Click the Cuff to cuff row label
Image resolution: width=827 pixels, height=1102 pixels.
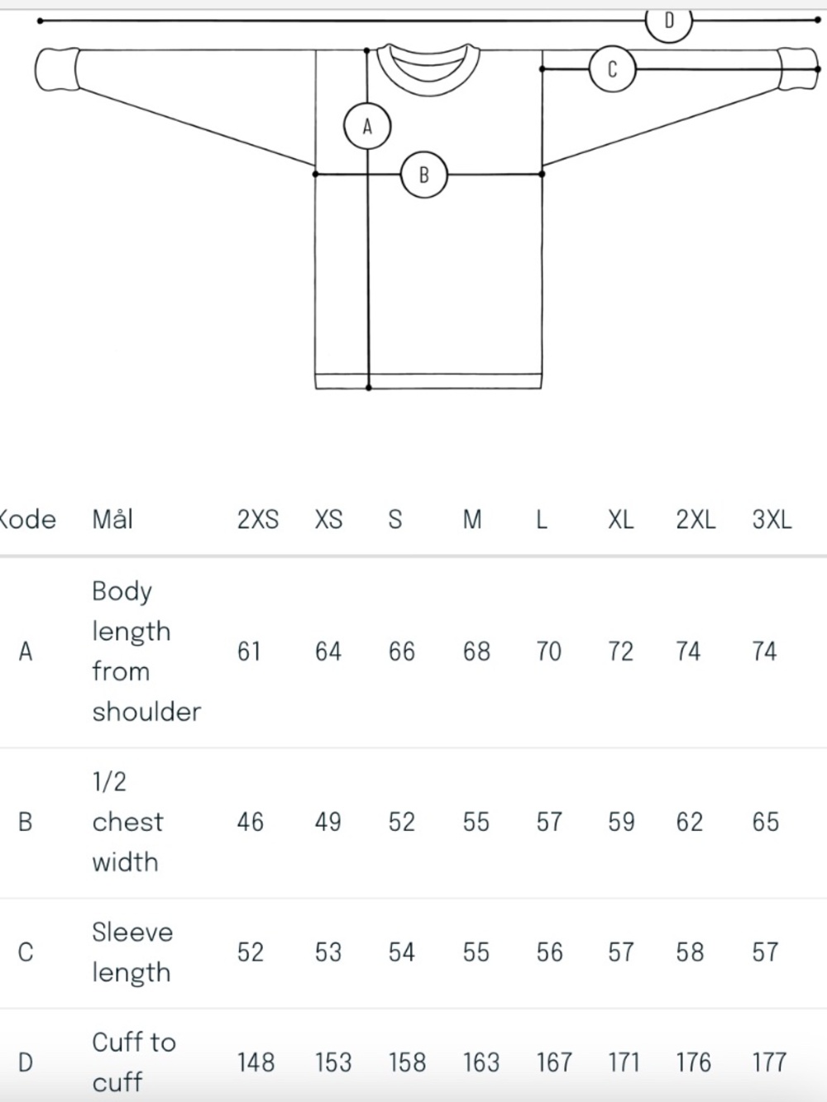click(x=134, y=1061)
